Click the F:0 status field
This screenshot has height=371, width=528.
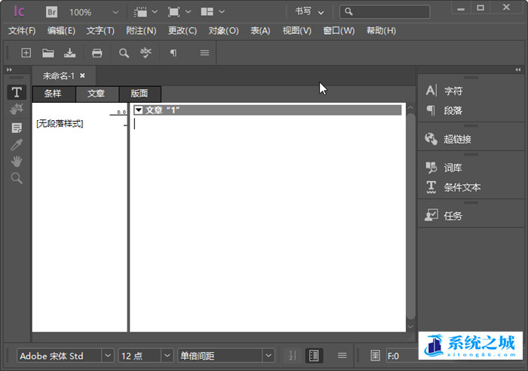point(402,356)
